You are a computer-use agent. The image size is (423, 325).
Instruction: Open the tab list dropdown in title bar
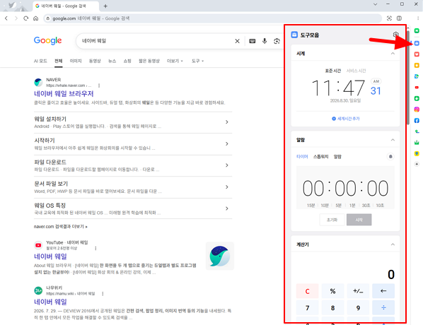375,4
